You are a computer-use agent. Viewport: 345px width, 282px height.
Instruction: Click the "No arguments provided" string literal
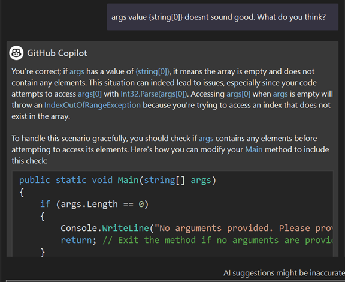tap(244, 228)
